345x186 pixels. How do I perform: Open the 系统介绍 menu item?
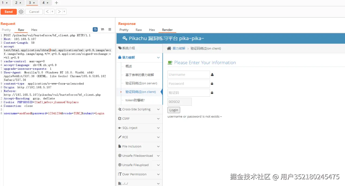[139, 48]
